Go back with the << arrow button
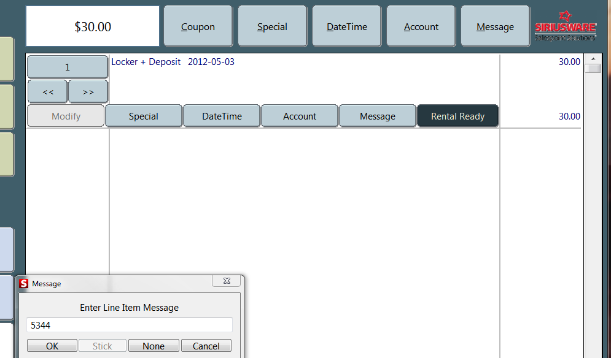Viewport: 611px width, 358px height. (47, 91)
